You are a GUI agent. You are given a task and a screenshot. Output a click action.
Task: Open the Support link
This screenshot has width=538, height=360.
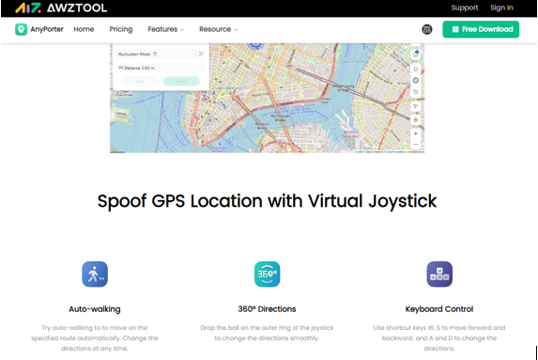pyautogui.click(x=465, y=8)
